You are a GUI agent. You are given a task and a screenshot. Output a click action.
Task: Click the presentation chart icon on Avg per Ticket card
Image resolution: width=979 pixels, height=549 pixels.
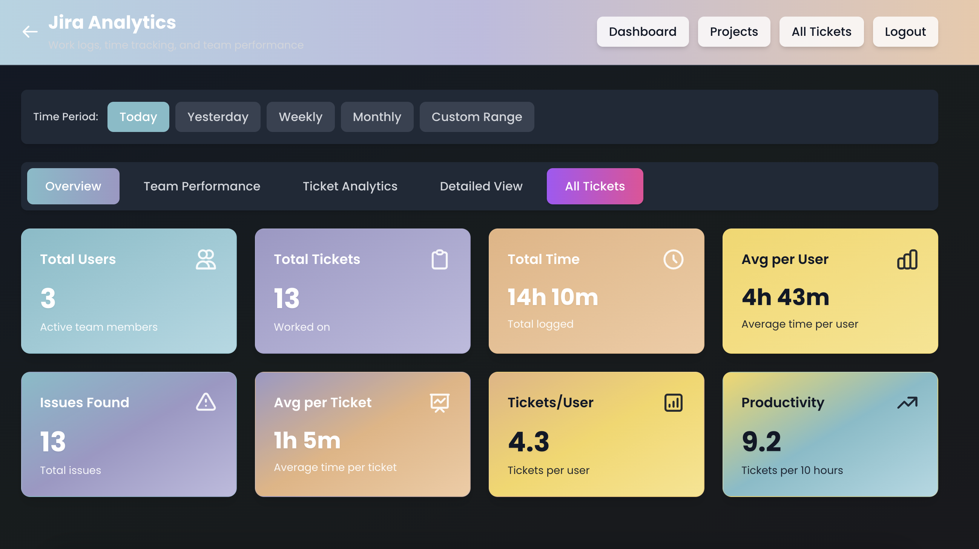click(x=439, y=403)
